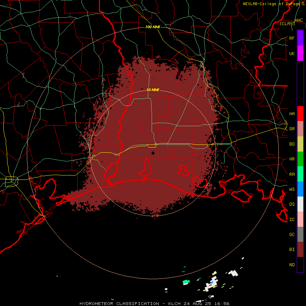Click the "[CLAS]" units label
The height and width of the screenshot is (306, 306).
click(x=287, y=23)
